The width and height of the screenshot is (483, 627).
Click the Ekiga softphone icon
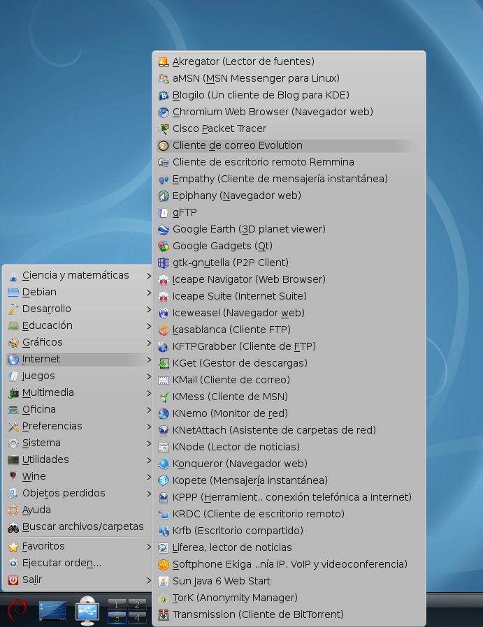[x=164, y=565]
